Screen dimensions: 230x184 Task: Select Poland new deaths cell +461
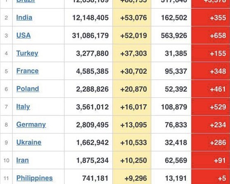(211, 89)
